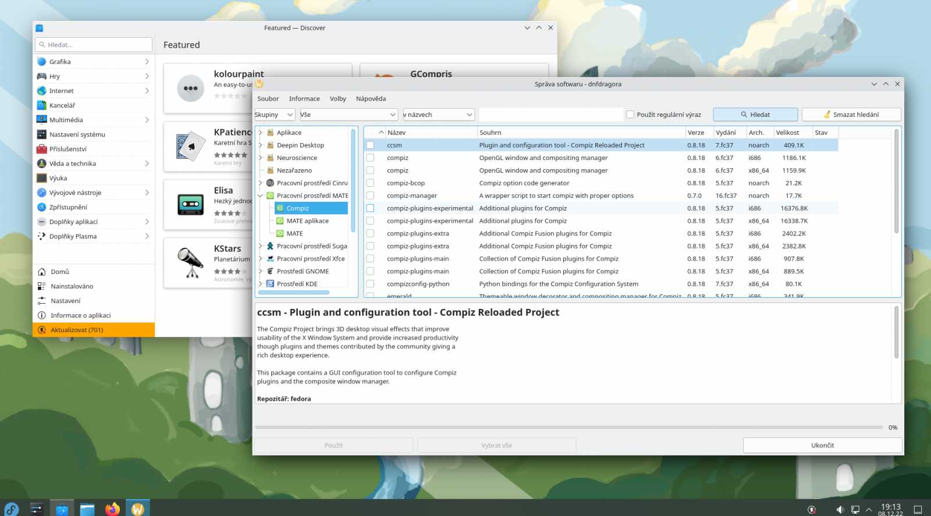This screenshot has height=516, width=931.
Task: Tick the checkbox for ccsm package
Action: tap(370, 145)
